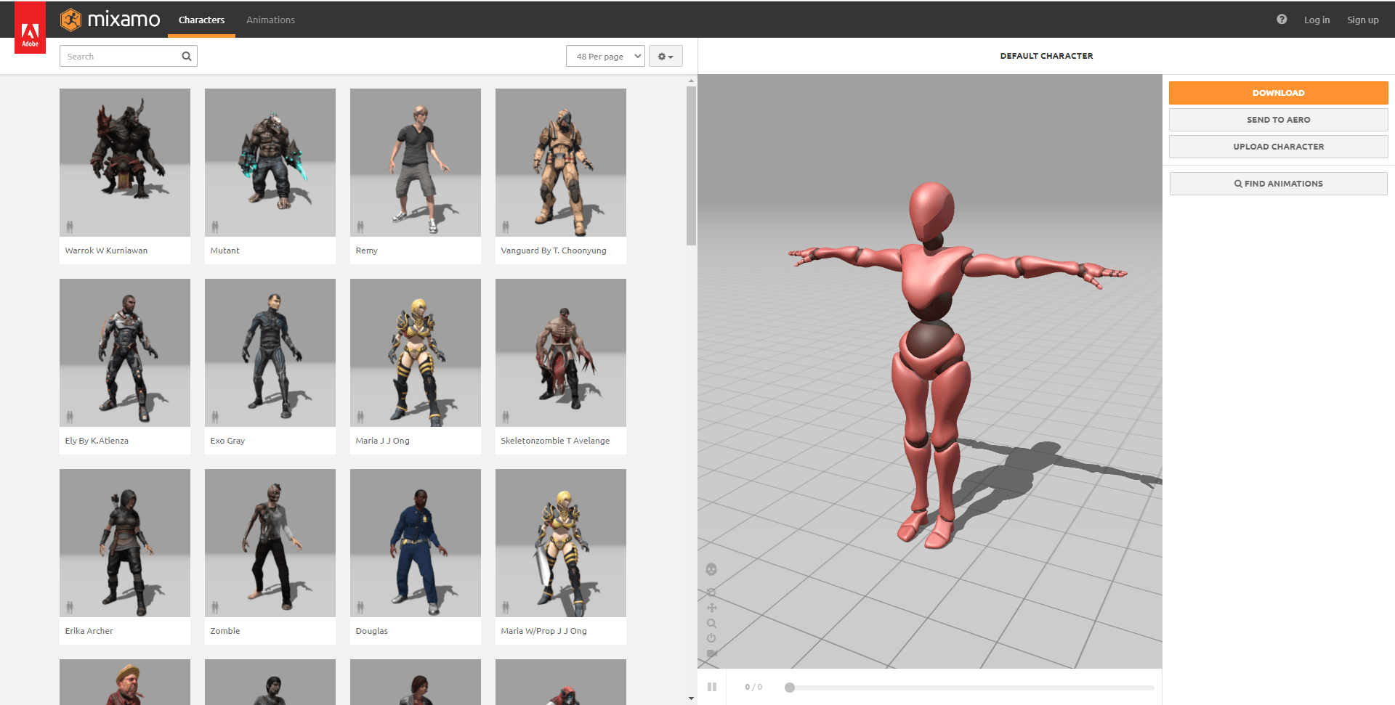Click the orange Download button
Image resolution: width=1395 pixels, height=705 pixels.
click(x=1278, y=93)
